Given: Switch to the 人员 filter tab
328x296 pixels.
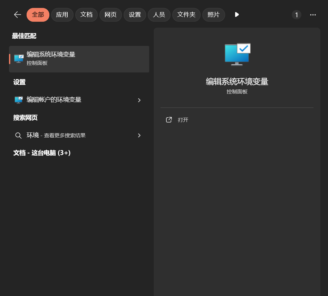Looking at the screenshot, I should (159, 14).
